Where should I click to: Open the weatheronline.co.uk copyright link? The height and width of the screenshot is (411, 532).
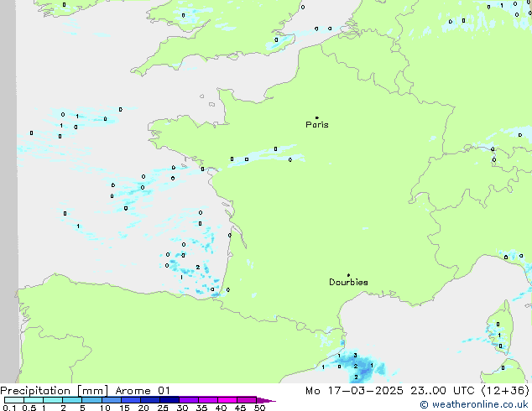click(473, 404)
